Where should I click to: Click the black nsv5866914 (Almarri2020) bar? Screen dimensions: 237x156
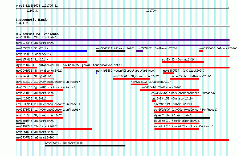pos(111,51)
